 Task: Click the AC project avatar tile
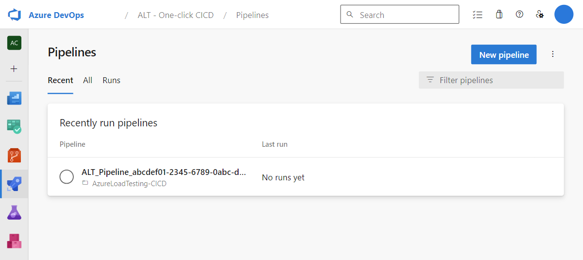14,43
